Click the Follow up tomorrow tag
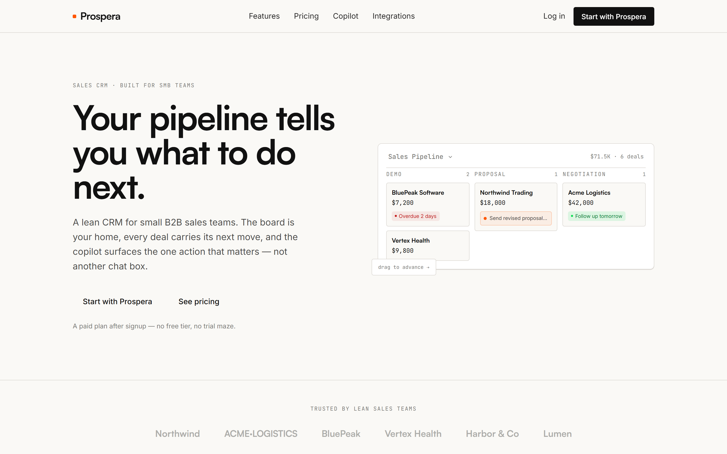 pos(596,216)
